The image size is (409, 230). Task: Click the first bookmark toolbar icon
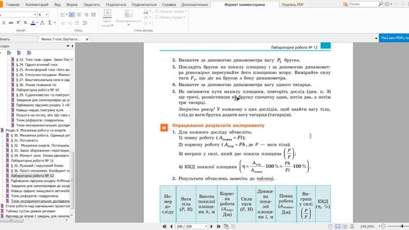click(9, 53)
